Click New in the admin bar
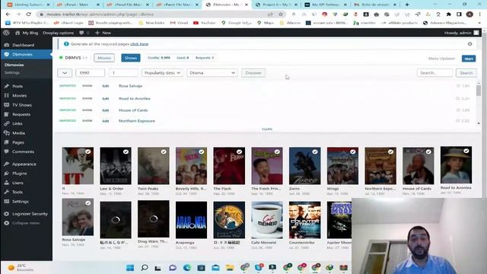Viewport: 487px width, 274px height. pos(103,33)
